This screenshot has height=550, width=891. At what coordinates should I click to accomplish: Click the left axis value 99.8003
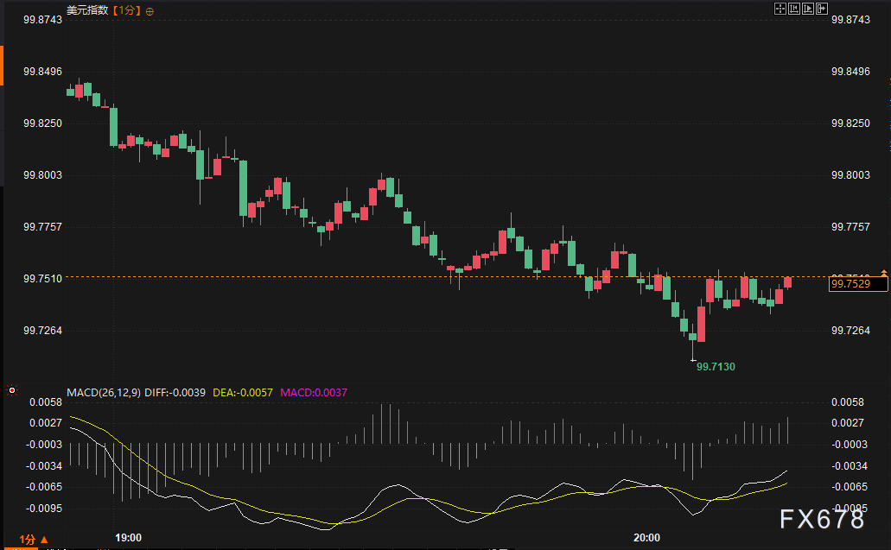pyautogui.click(x=42, y=175)
